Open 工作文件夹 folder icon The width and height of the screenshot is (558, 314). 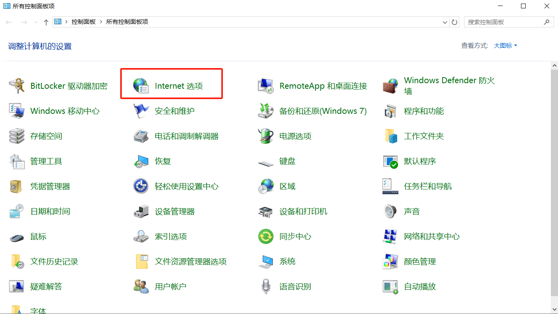click(390, 136)
